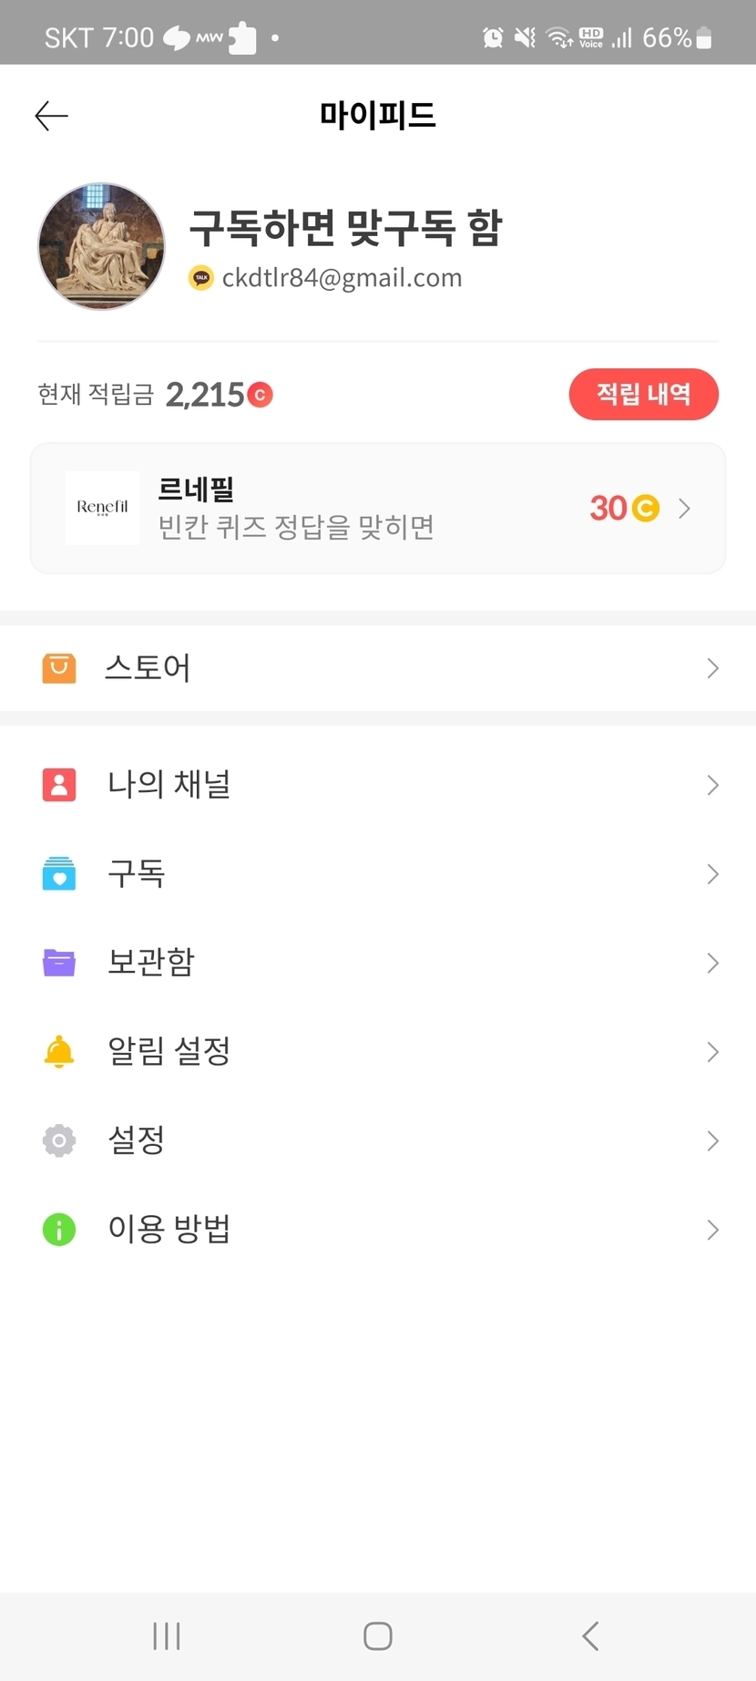Image resolution: width=756 pixels, height=1681 pixels.
Task: Tap the purple storage box folder icon
Action: (x=59, y=963)
